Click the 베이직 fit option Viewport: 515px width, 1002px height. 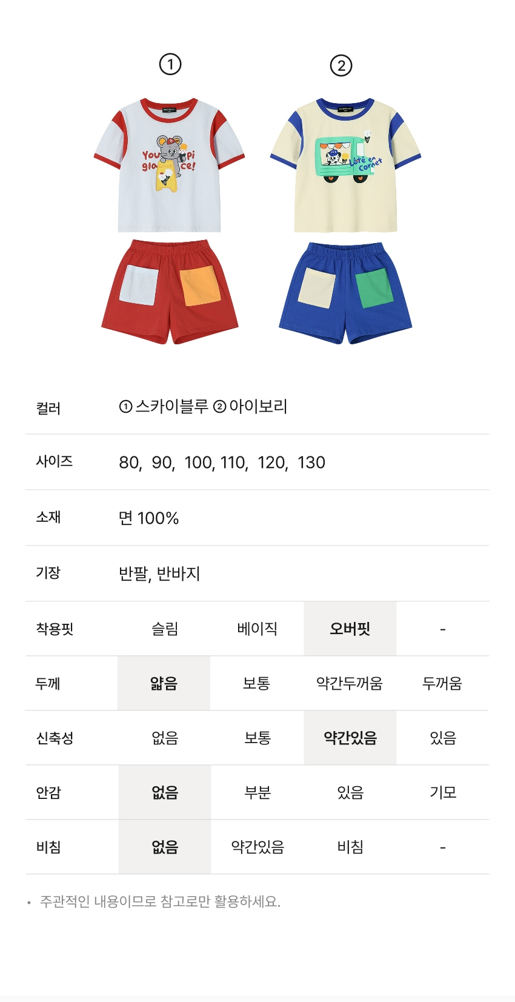tap(257, 629)
